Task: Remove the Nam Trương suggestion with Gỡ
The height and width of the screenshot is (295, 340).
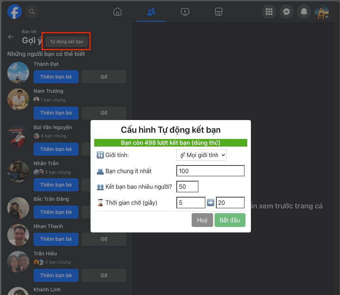Action: coord(104,113)
